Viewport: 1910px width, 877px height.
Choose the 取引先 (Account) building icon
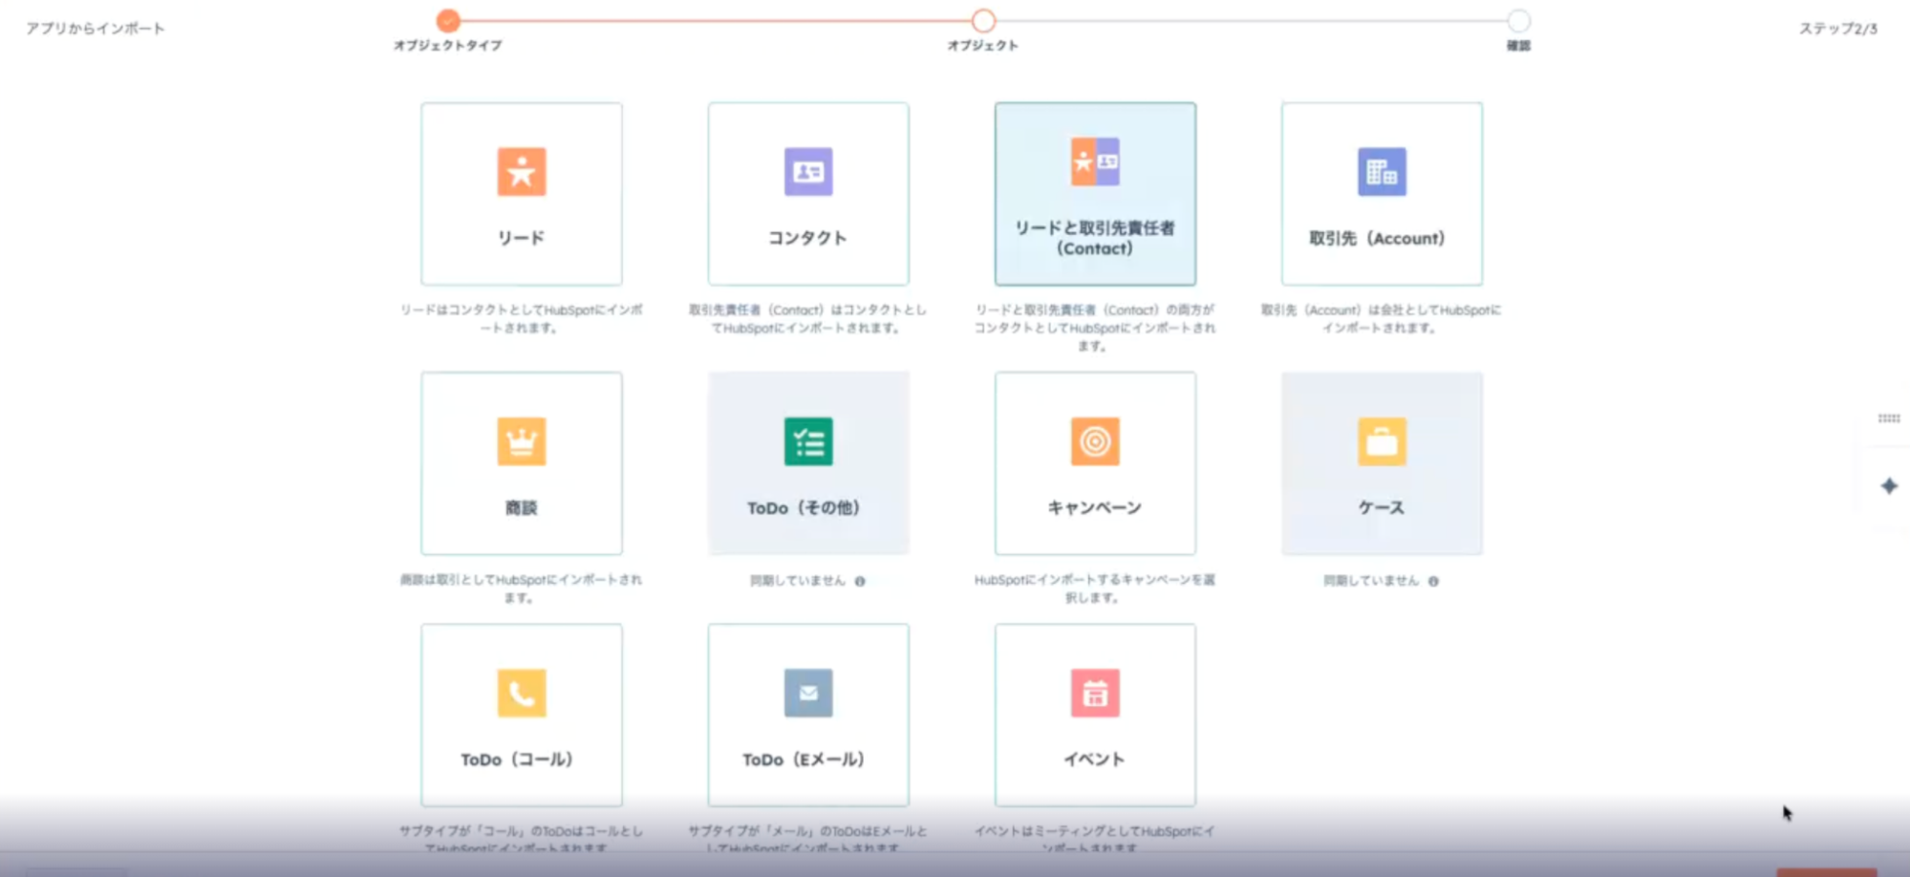click(1381, 172)
